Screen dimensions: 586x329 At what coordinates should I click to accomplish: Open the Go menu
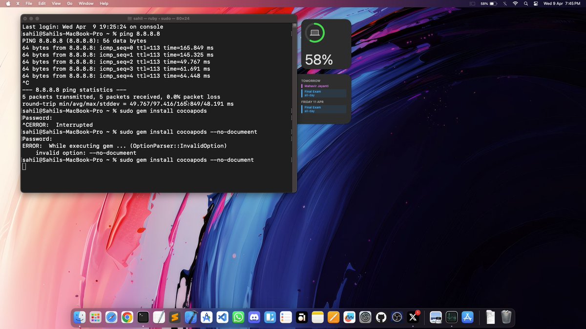(x=69, y=3)
